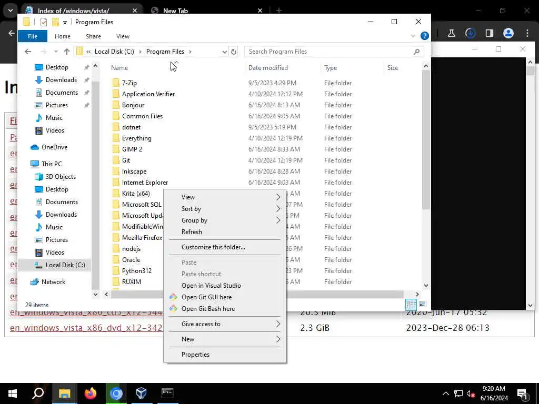Open New submenu in context menu
Screen dimensions: 539x404
pyautogui.click(x=225, y=339)
